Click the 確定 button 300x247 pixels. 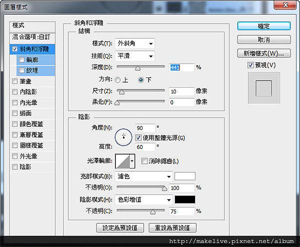264,26
